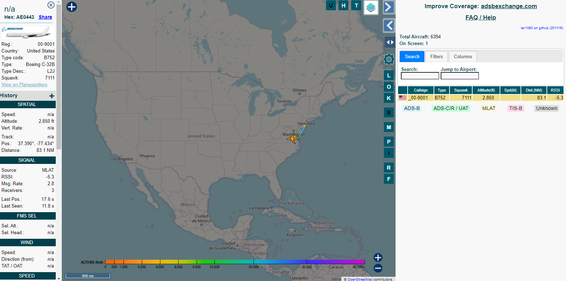Click the SIGNAL section header
This screenshot has height=281, width=566.
tap(28, 160)
